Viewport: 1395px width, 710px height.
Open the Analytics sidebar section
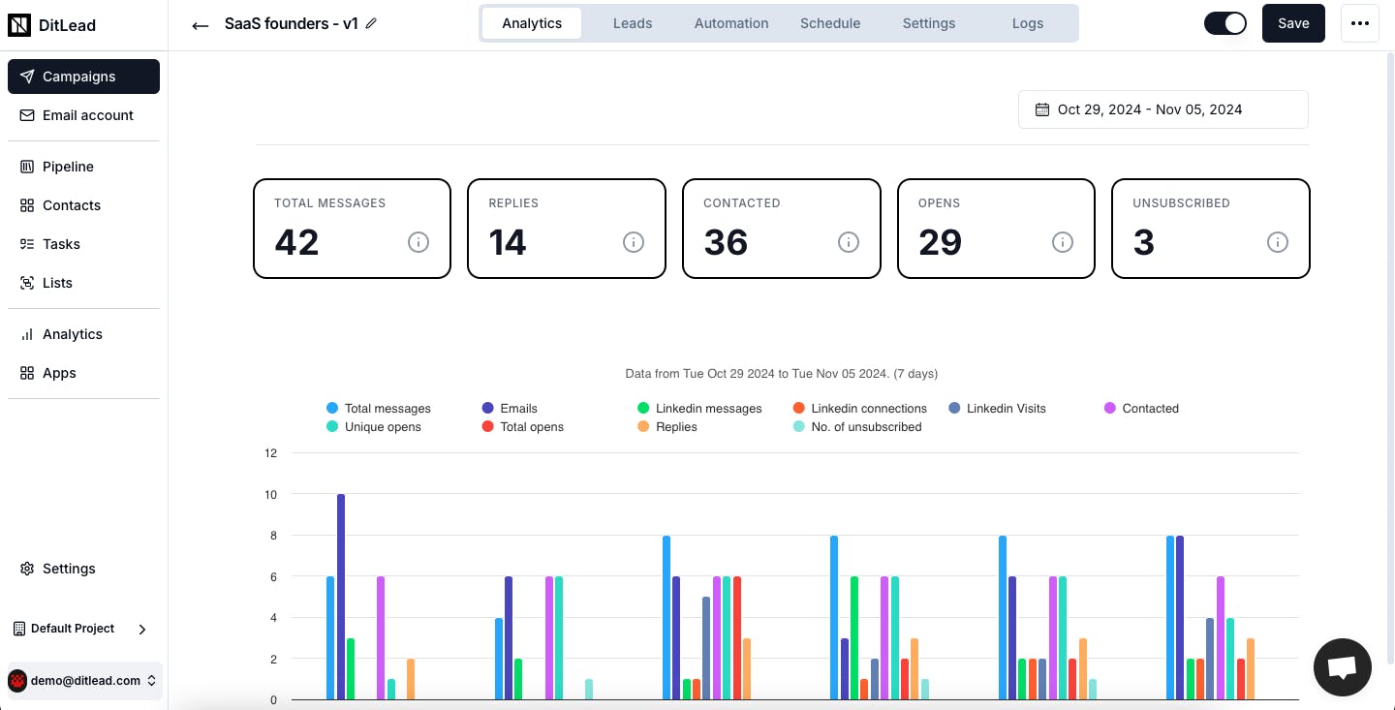tap(26, 334)
